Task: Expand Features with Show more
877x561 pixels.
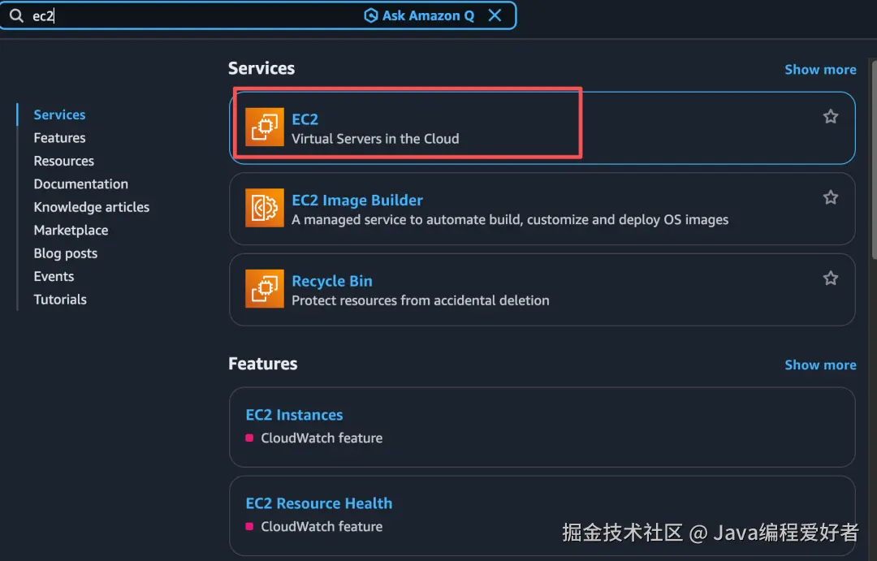Action: (820, 365)
